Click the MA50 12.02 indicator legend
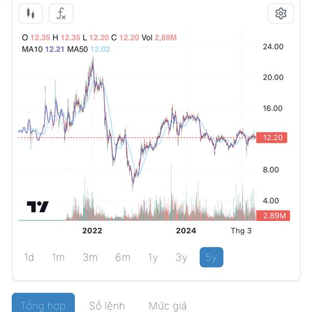The image size is (312, 312). [88, 49]
